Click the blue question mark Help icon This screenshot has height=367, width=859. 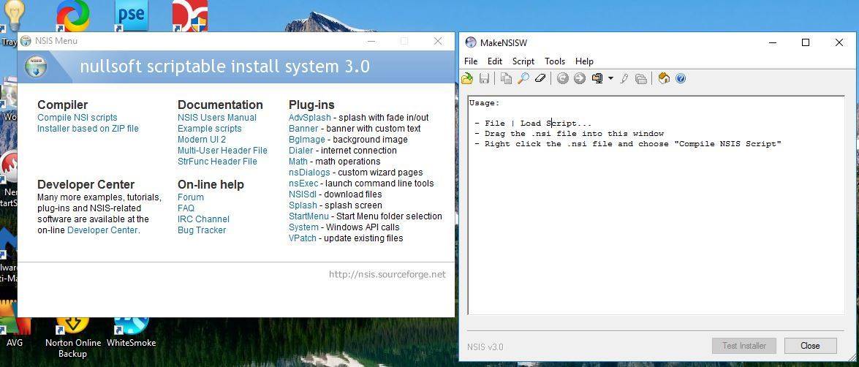point(681,78)
